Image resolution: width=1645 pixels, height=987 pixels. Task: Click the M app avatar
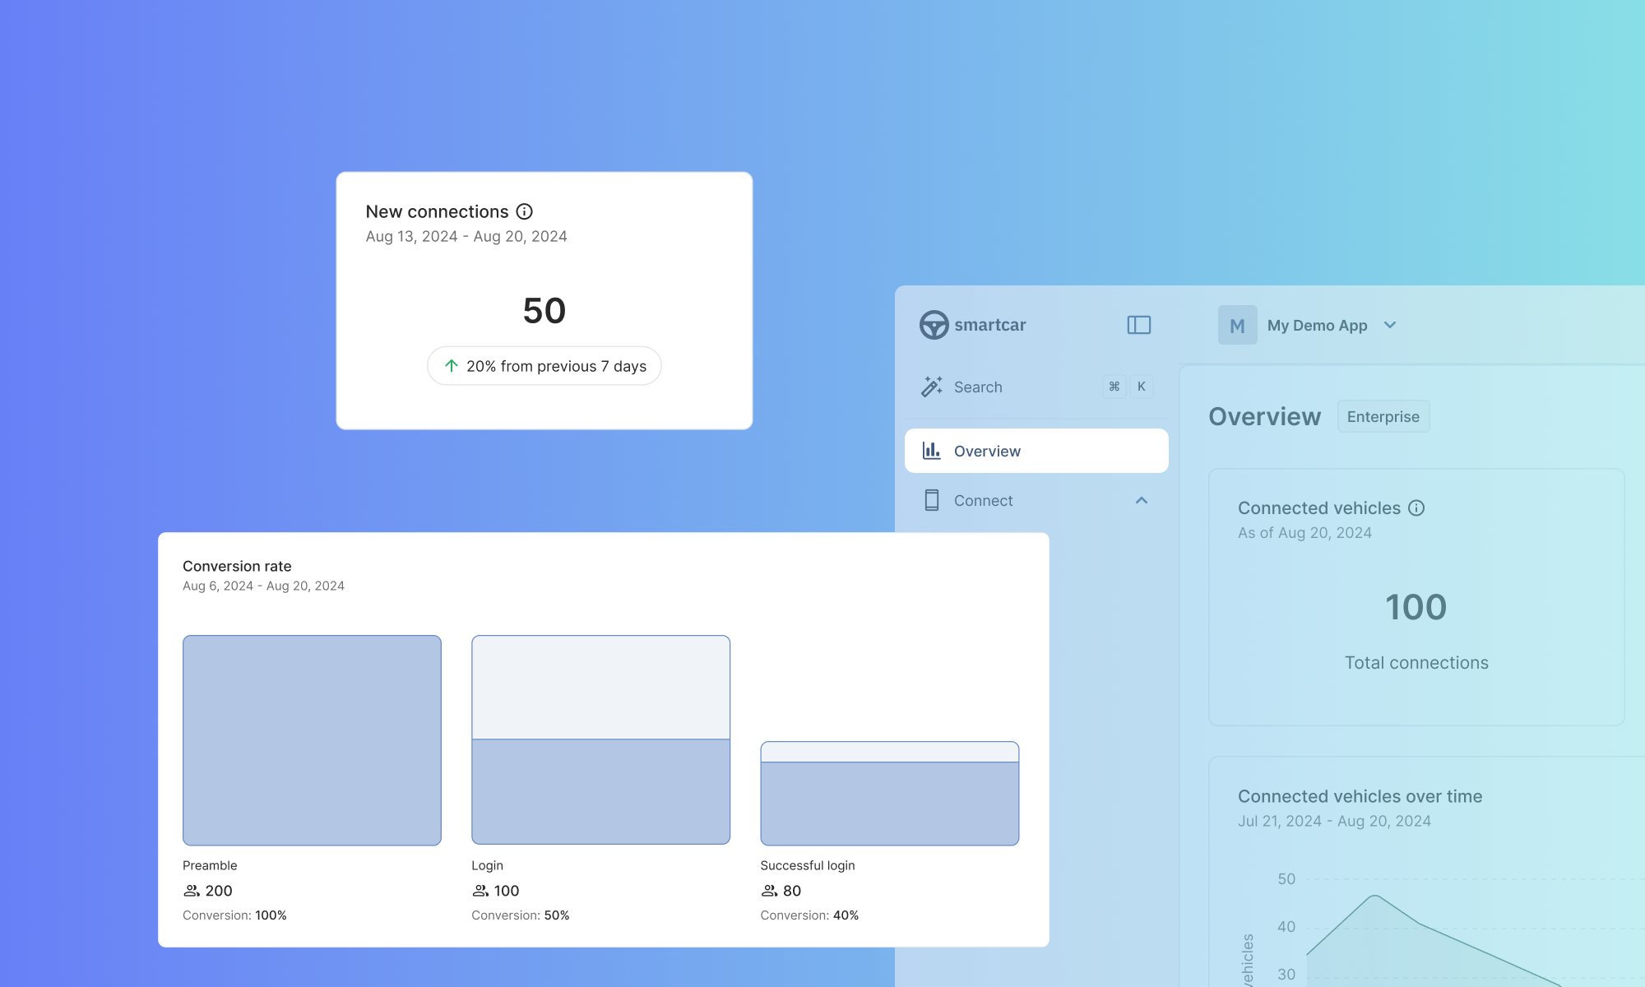click(1237, 325)
